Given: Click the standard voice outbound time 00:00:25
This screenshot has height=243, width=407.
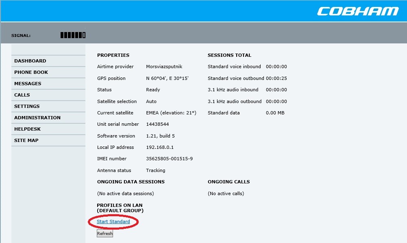Looking at the screenshot, I should (x=276, y=78).
